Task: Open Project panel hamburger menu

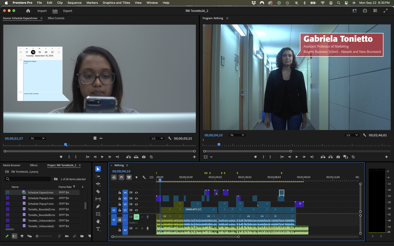Action: (x=80, y=165)
